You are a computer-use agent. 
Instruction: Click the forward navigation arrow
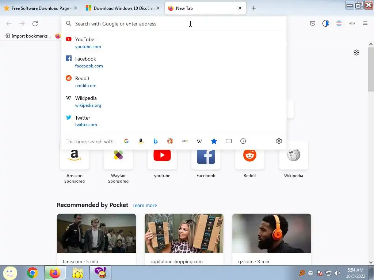pyautogui.click(x=22, y=24)
